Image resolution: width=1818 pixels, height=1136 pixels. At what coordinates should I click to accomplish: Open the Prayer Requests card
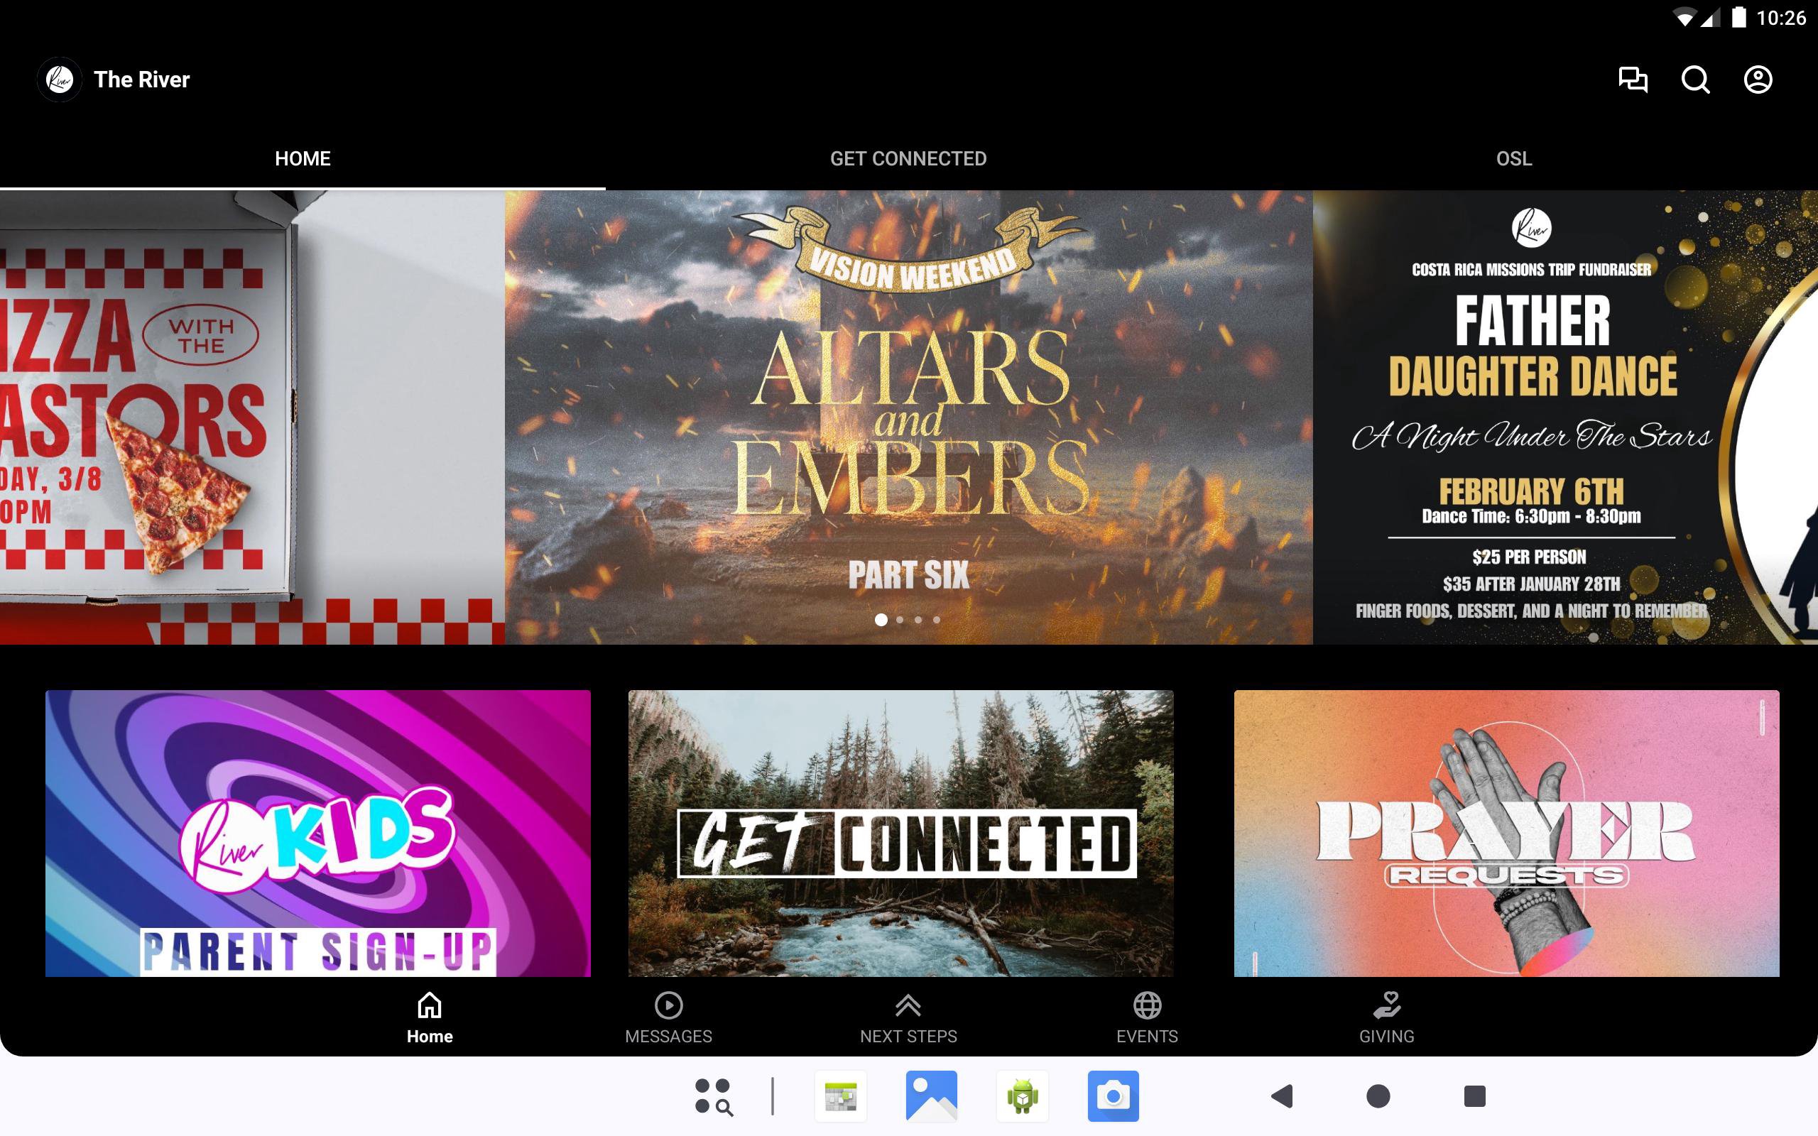pos(1506,832)
